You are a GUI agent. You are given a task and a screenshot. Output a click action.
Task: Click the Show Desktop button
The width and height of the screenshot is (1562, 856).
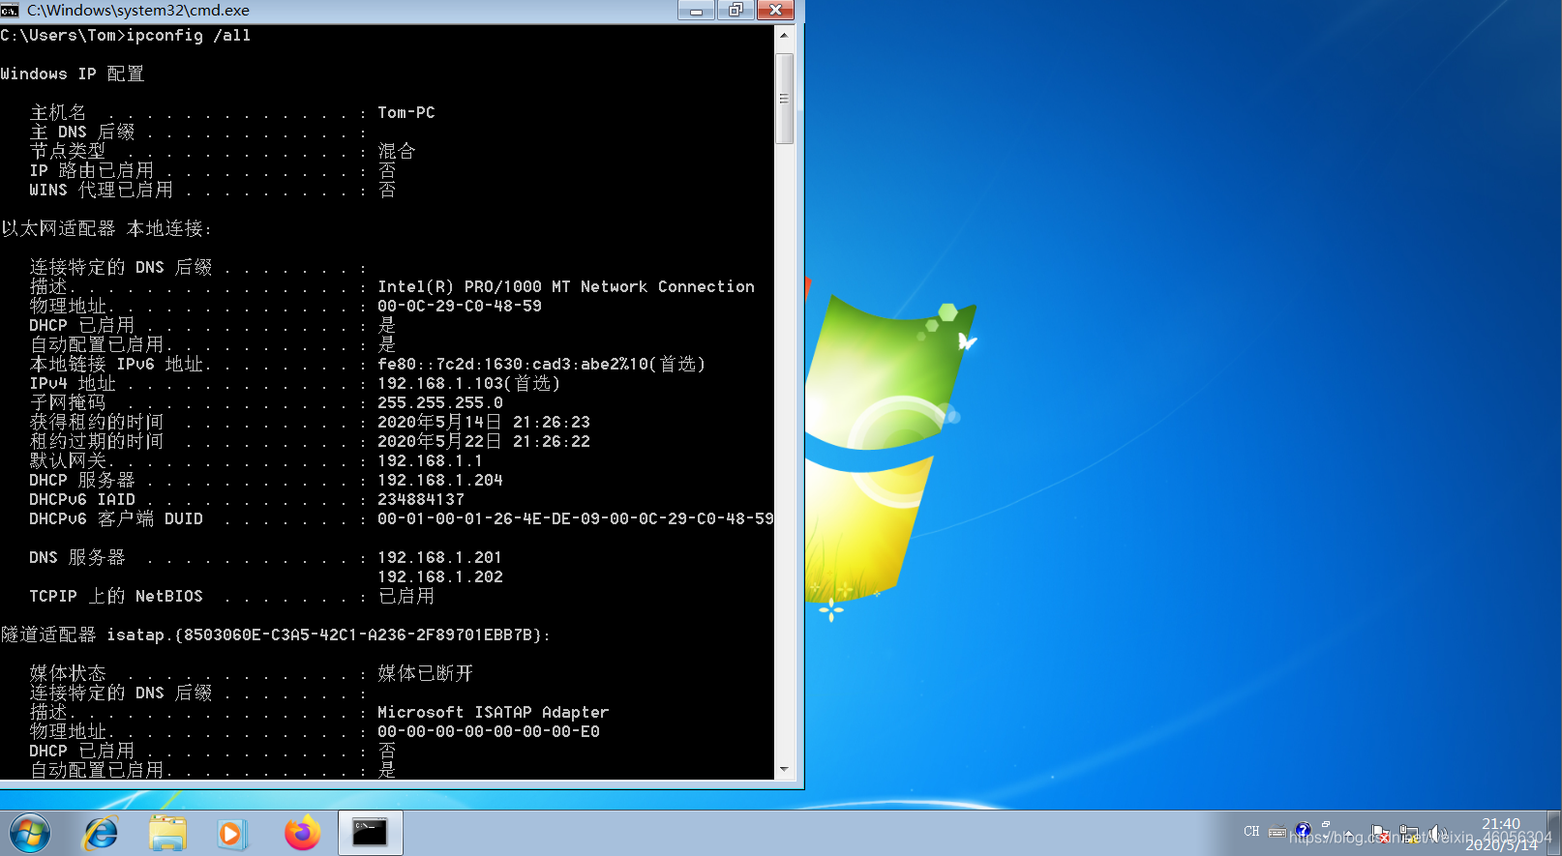pos(1554,833)
